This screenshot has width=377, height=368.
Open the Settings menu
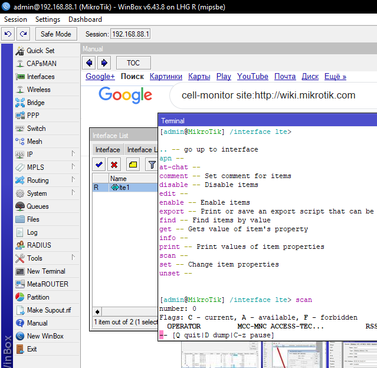point(48,19)
